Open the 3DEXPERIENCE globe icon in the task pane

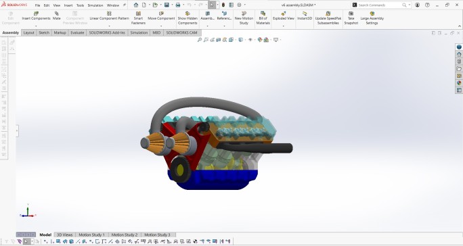459,47
